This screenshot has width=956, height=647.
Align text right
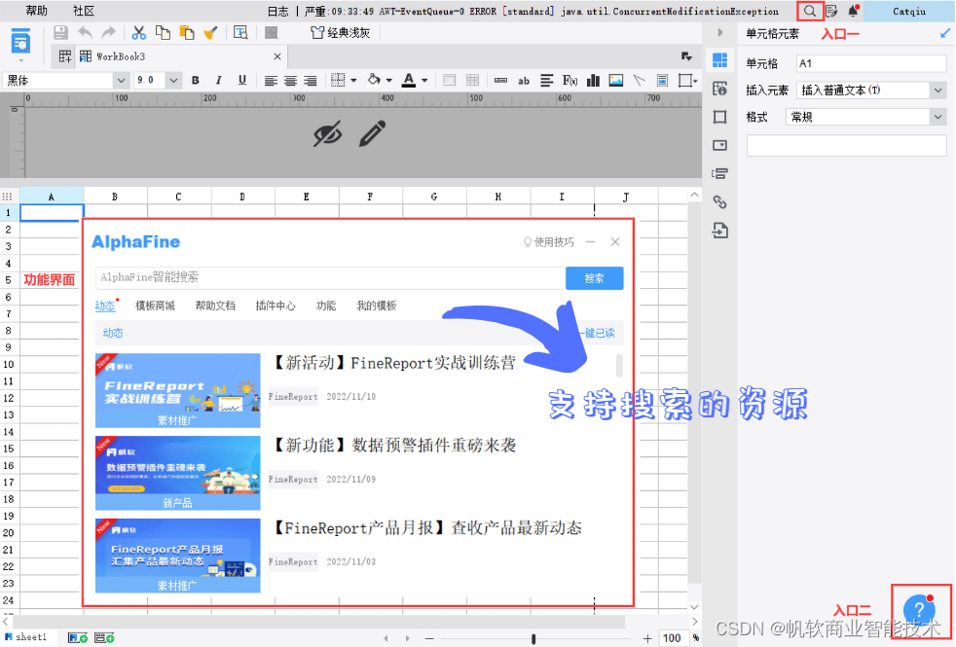[x=311, y=81]
